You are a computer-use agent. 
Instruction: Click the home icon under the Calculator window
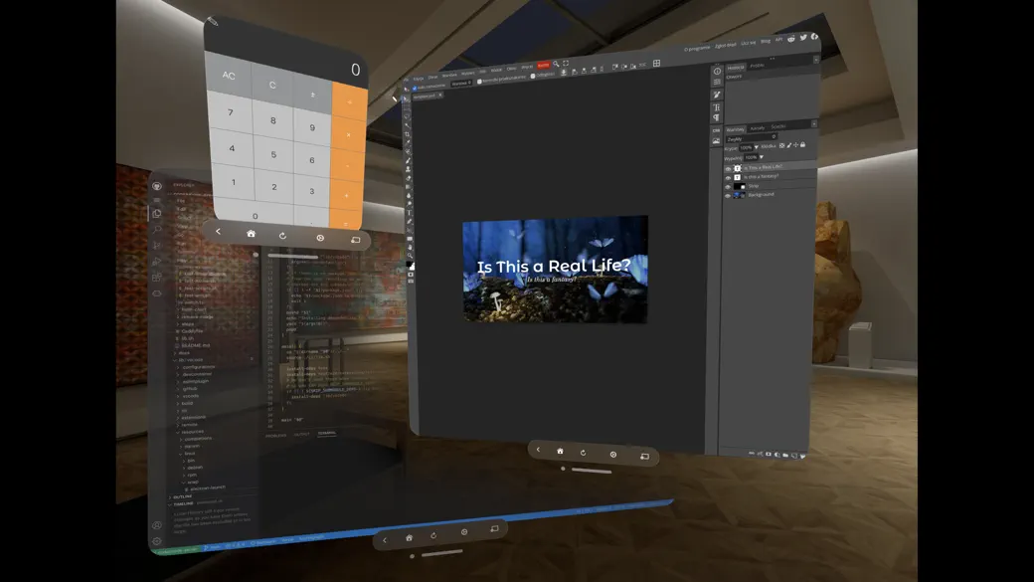251,234
